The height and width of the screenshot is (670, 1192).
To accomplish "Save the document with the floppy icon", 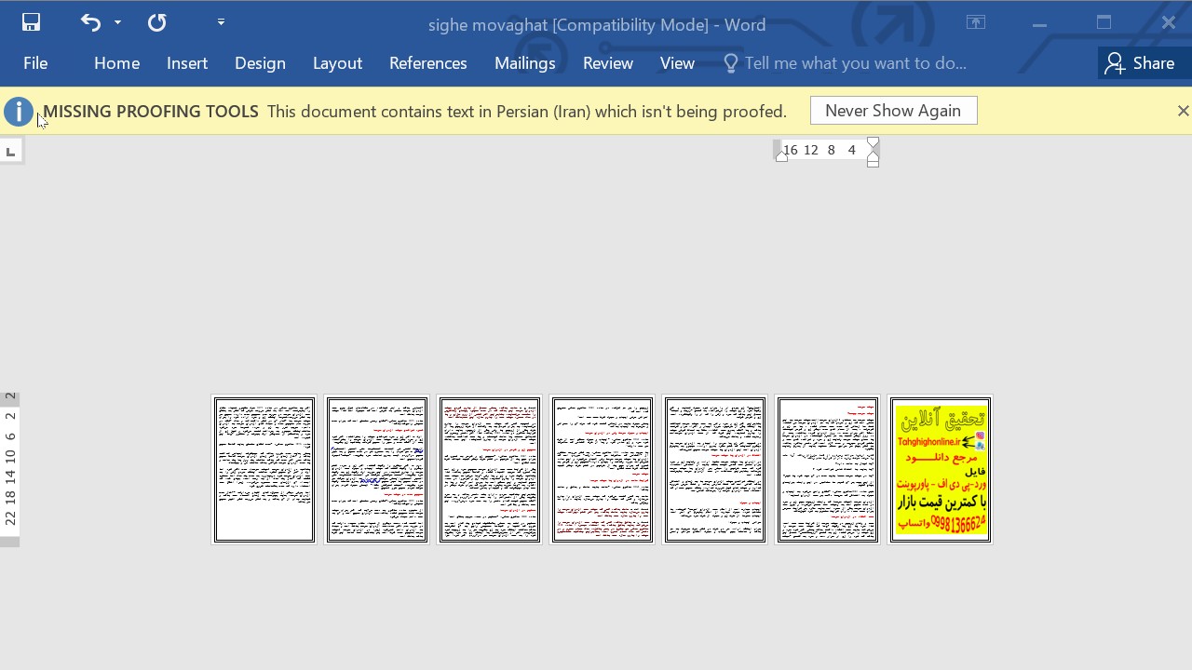I will point(31,22).
